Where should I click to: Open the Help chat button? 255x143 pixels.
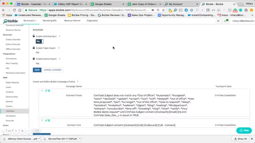[x=244, y=130]
